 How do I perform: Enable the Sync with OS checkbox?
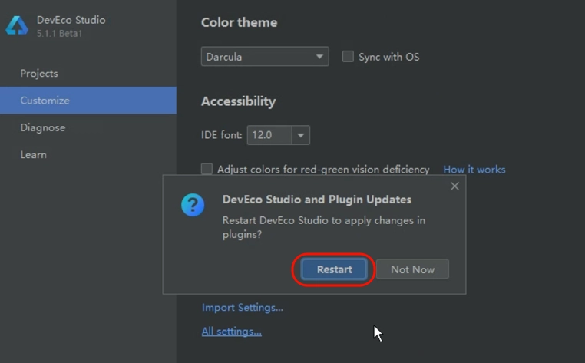click(x=348, y=57)
